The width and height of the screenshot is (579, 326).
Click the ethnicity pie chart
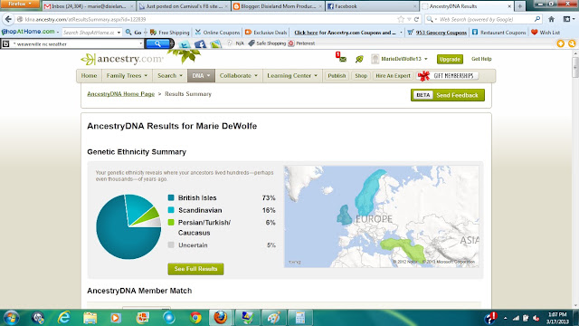128,226
